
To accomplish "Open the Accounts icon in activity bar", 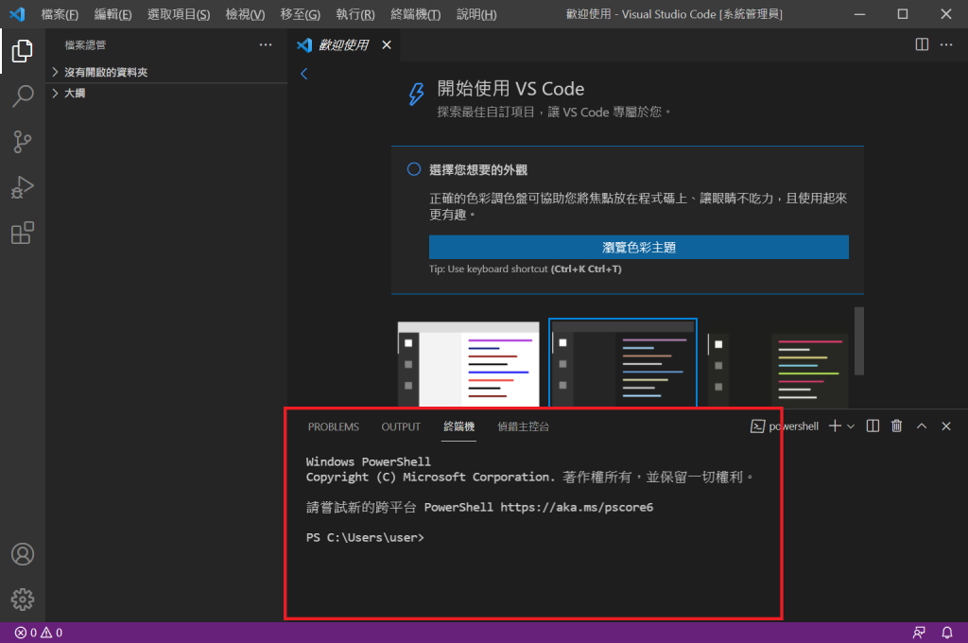I will point(23,554).
